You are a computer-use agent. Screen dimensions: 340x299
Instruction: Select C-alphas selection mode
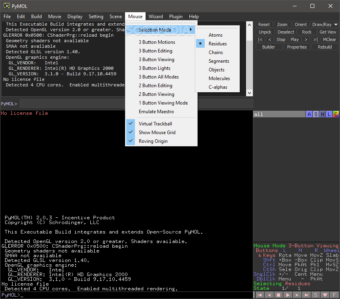218,87
